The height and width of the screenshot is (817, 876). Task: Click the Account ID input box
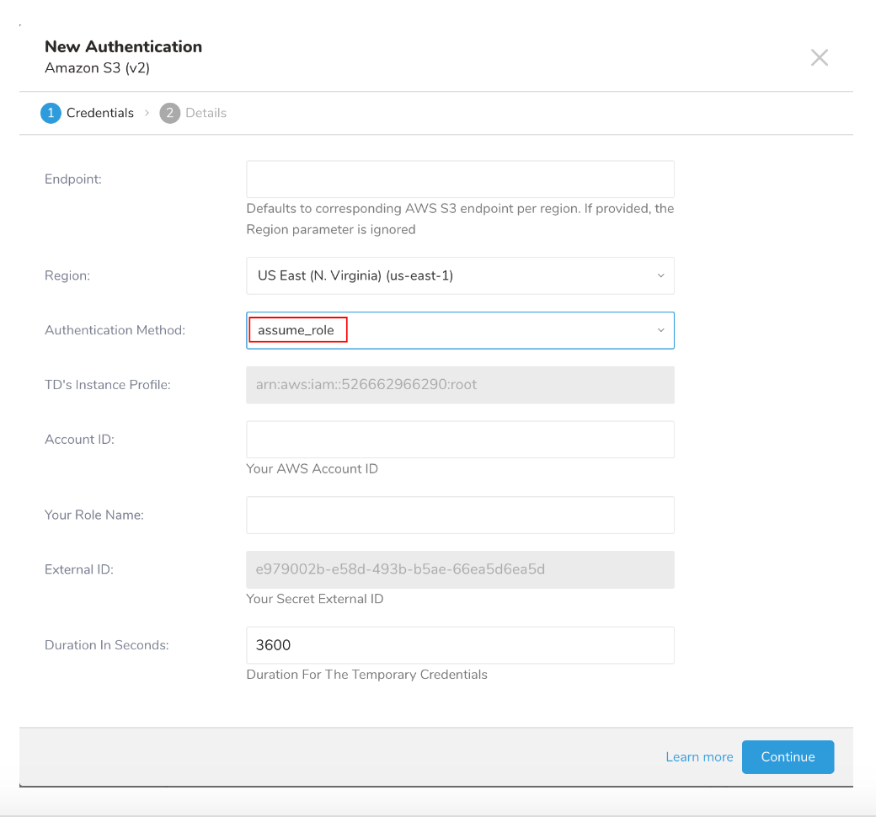tap(460, 440)
